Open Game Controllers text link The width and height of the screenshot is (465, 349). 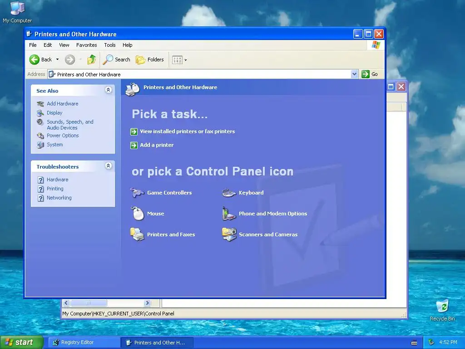click(170, 193)
